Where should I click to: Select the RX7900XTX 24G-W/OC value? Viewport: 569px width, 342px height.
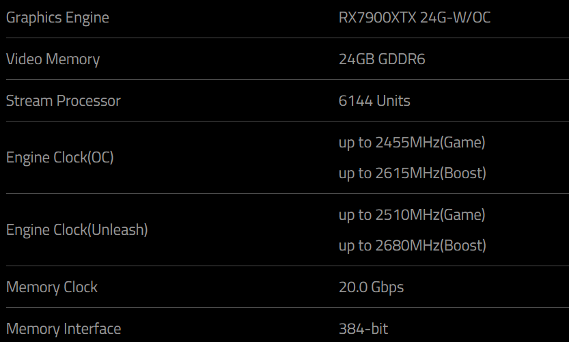(415, 18)
